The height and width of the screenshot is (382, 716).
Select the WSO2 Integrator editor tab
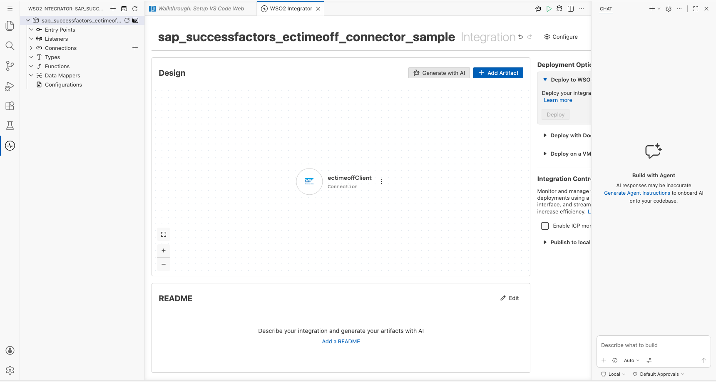coord(291,8)
